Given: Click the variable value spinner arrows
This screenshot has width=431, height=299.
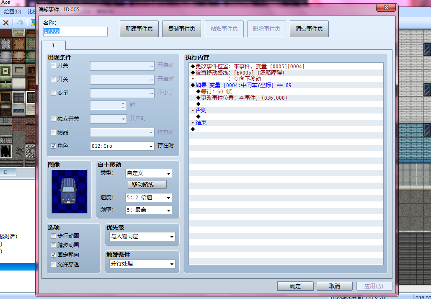Looking at the screenshot, I should 123,105.
